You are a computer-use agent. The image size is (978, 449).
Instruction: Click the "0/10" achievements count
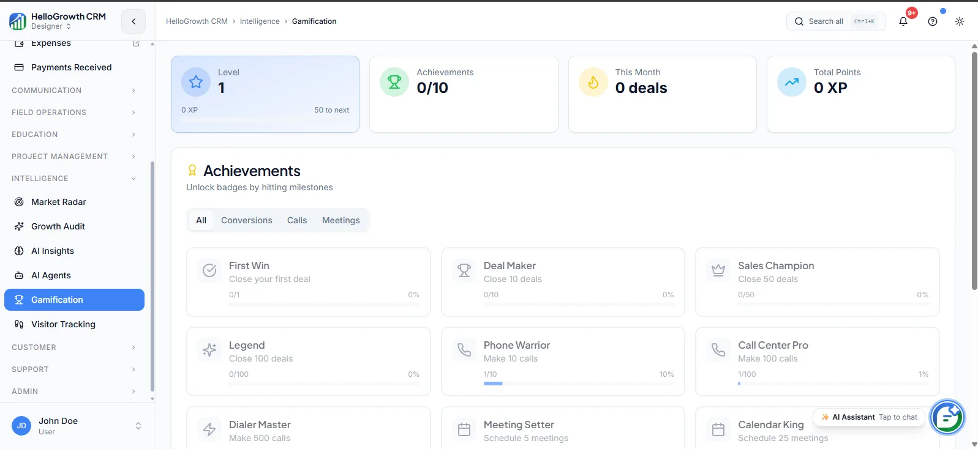click(x=432, y=88)
